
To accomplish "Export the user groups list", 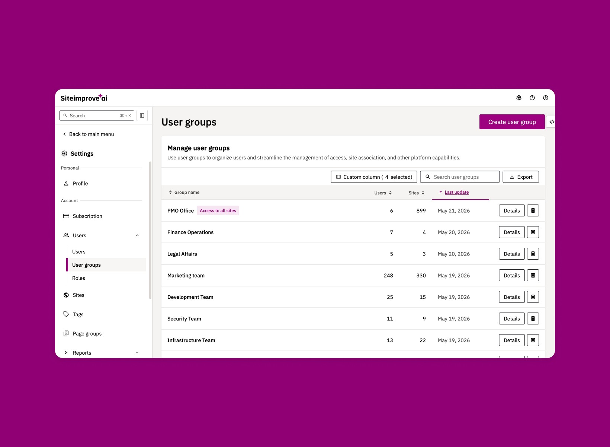I will (521, 177).
